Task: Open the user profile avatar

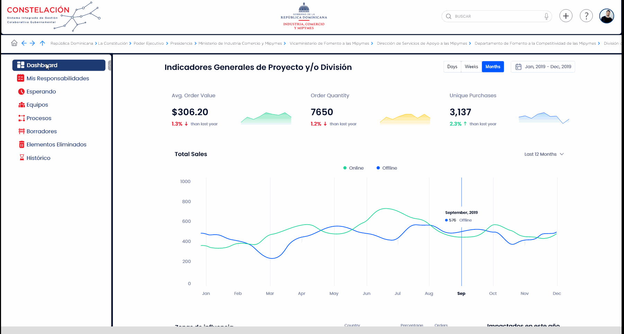Action: (606, 16)
